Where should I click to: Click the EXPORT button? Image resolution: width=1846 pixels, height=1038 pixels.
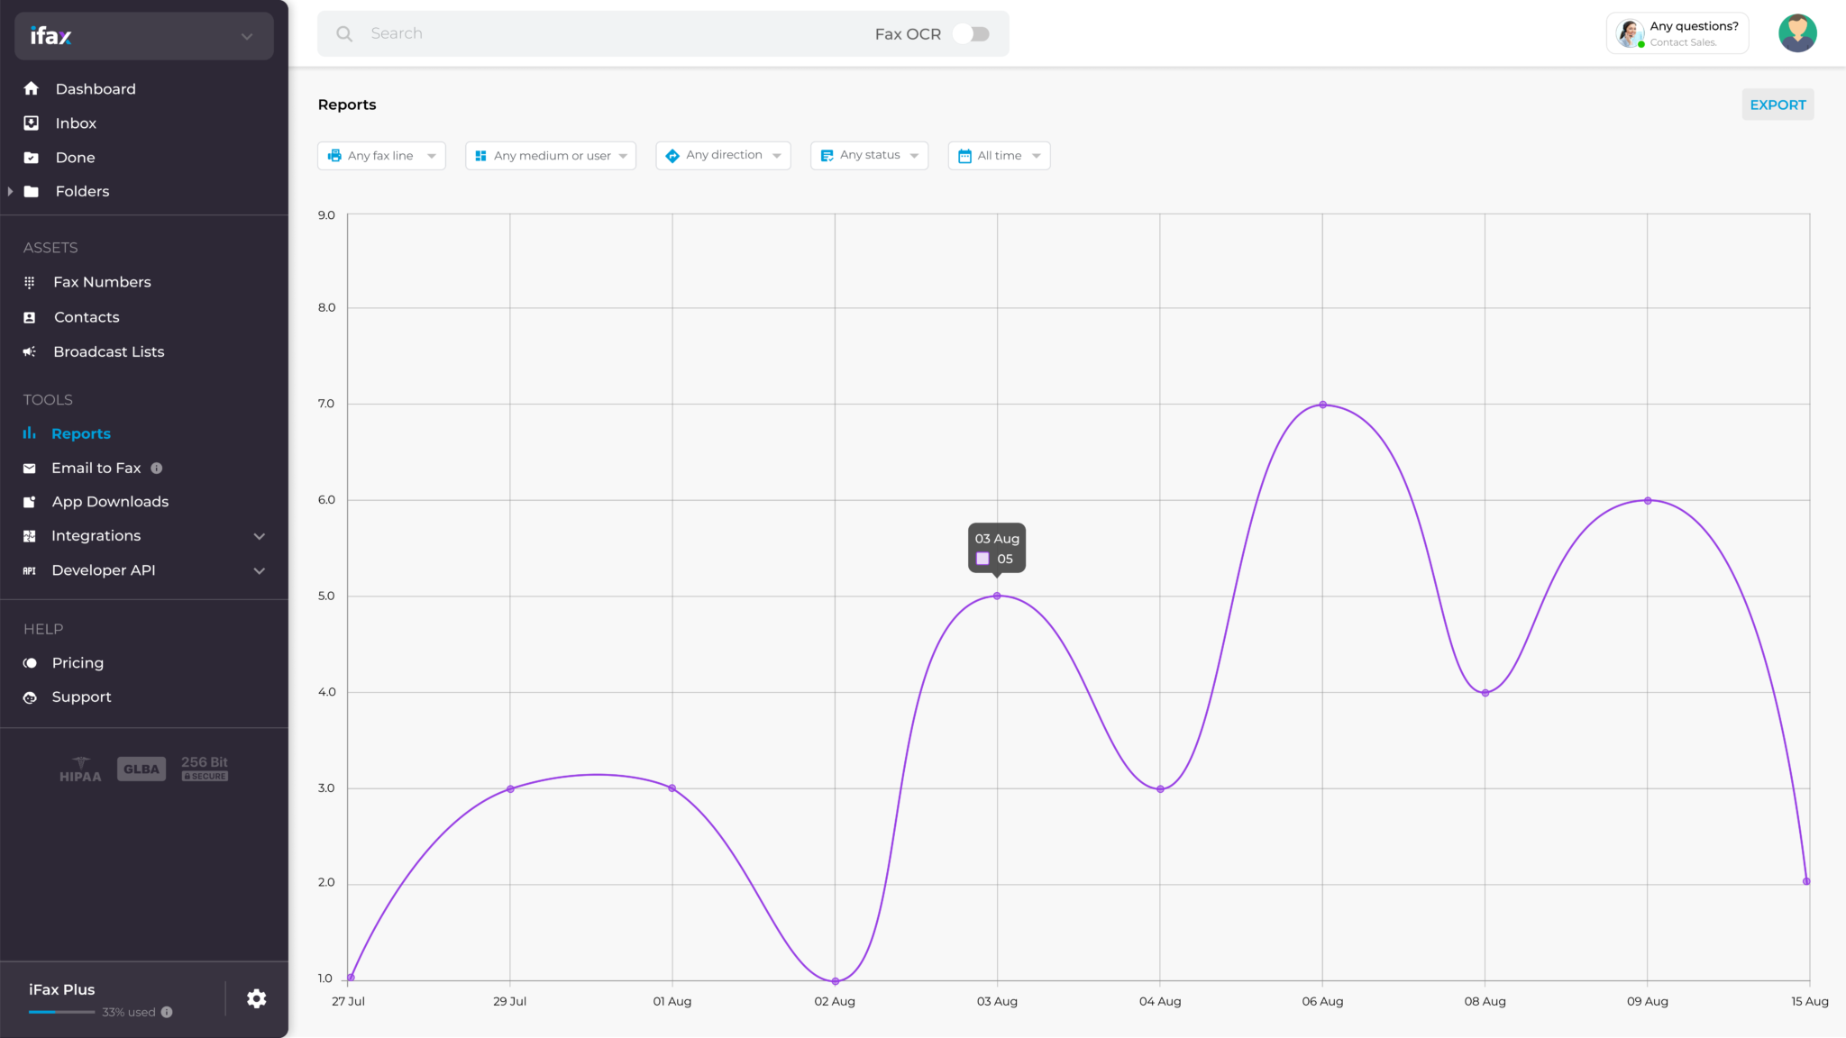1777,105
